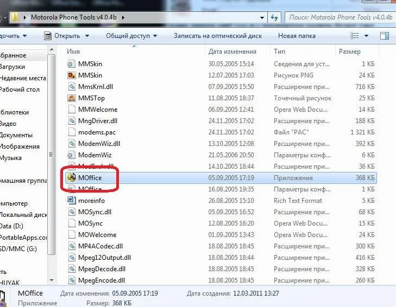Click the ModemWiz config settings icon
Image resolution: width=396 pixels, height=307 pixels.
[x=72, y=155]
